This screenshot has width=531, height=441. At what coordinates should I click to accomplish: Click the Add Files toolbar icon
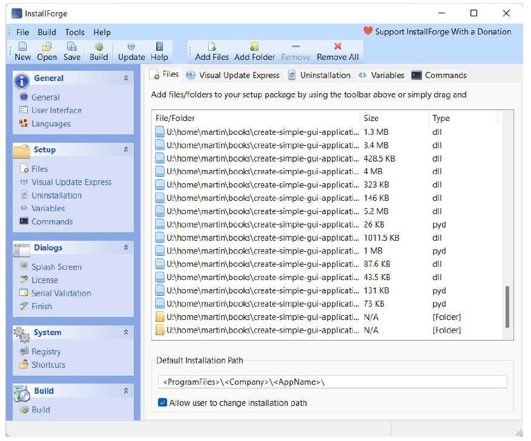tap(212, 47)
